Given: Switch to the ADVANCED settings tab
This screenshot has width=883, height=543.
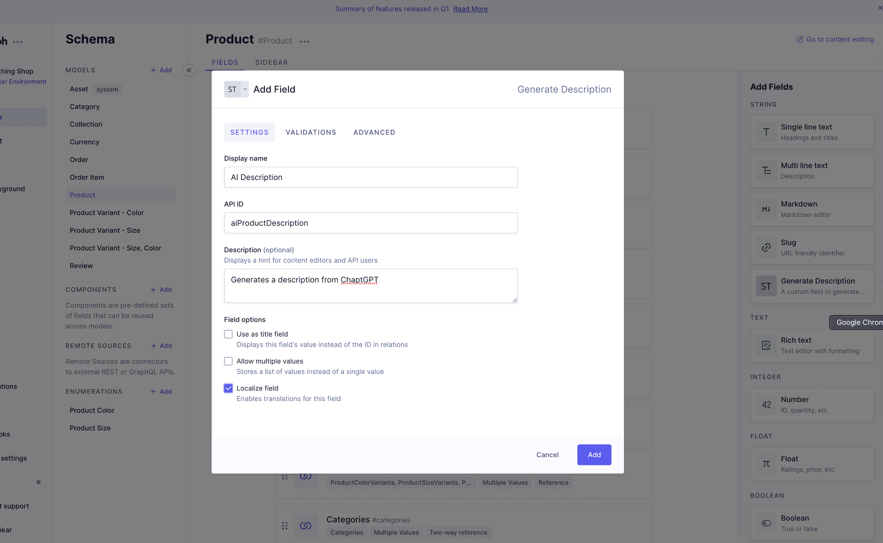Looking at the screenshot, I should coord(375,132).
